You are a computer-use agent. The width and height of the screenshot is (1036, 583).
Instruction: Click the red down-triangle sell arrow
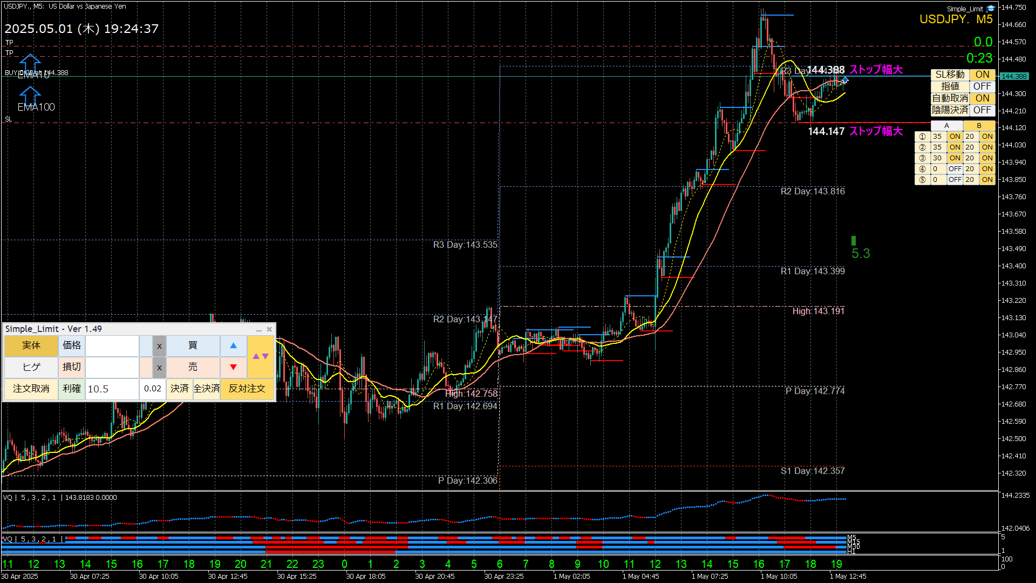233,367
